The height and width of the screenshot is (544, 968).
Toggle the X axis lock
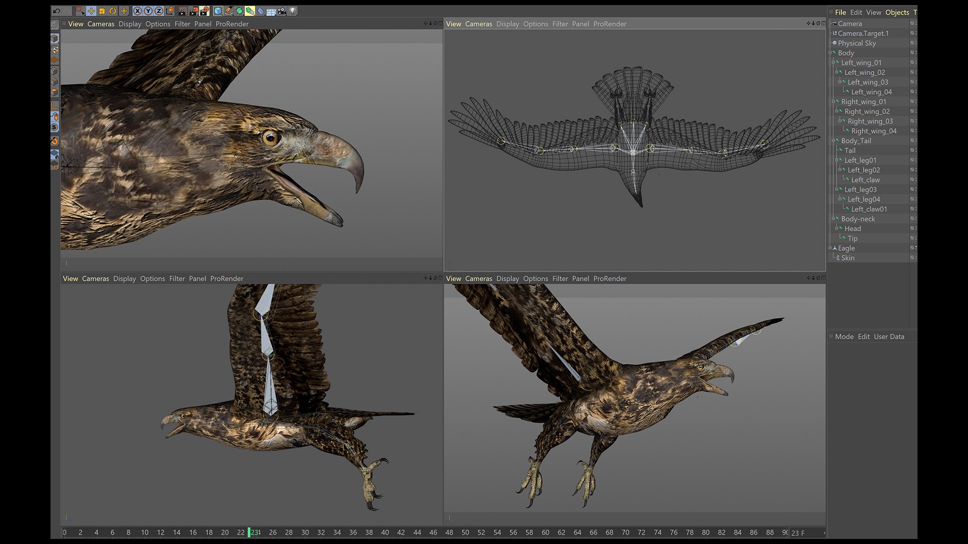coord(138,11)
